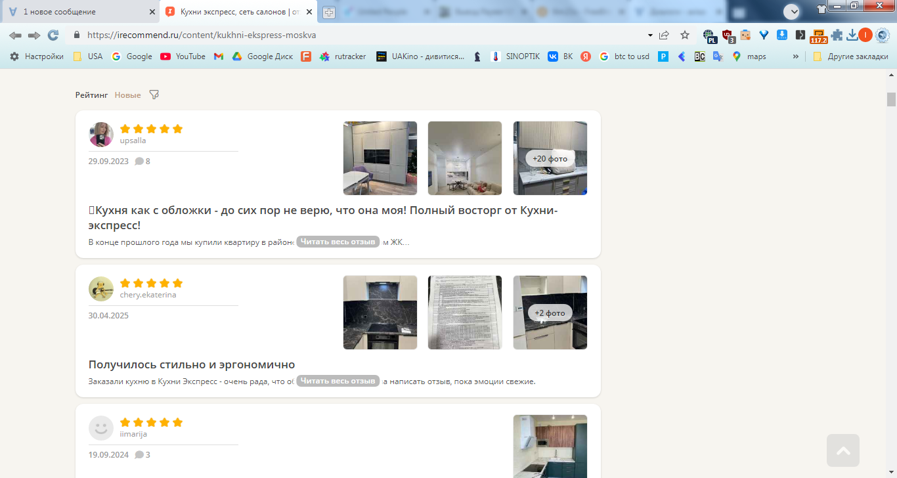Open the maps bookmark
Viewport: 897px width, 478px height.
749,56
